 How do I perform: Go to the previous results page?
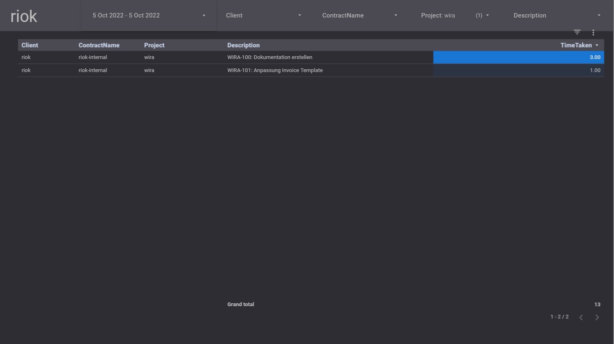581,317
